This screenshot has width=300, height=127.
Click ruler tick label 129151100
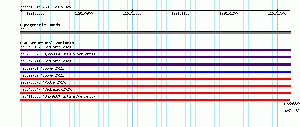[x=180, y=13]
